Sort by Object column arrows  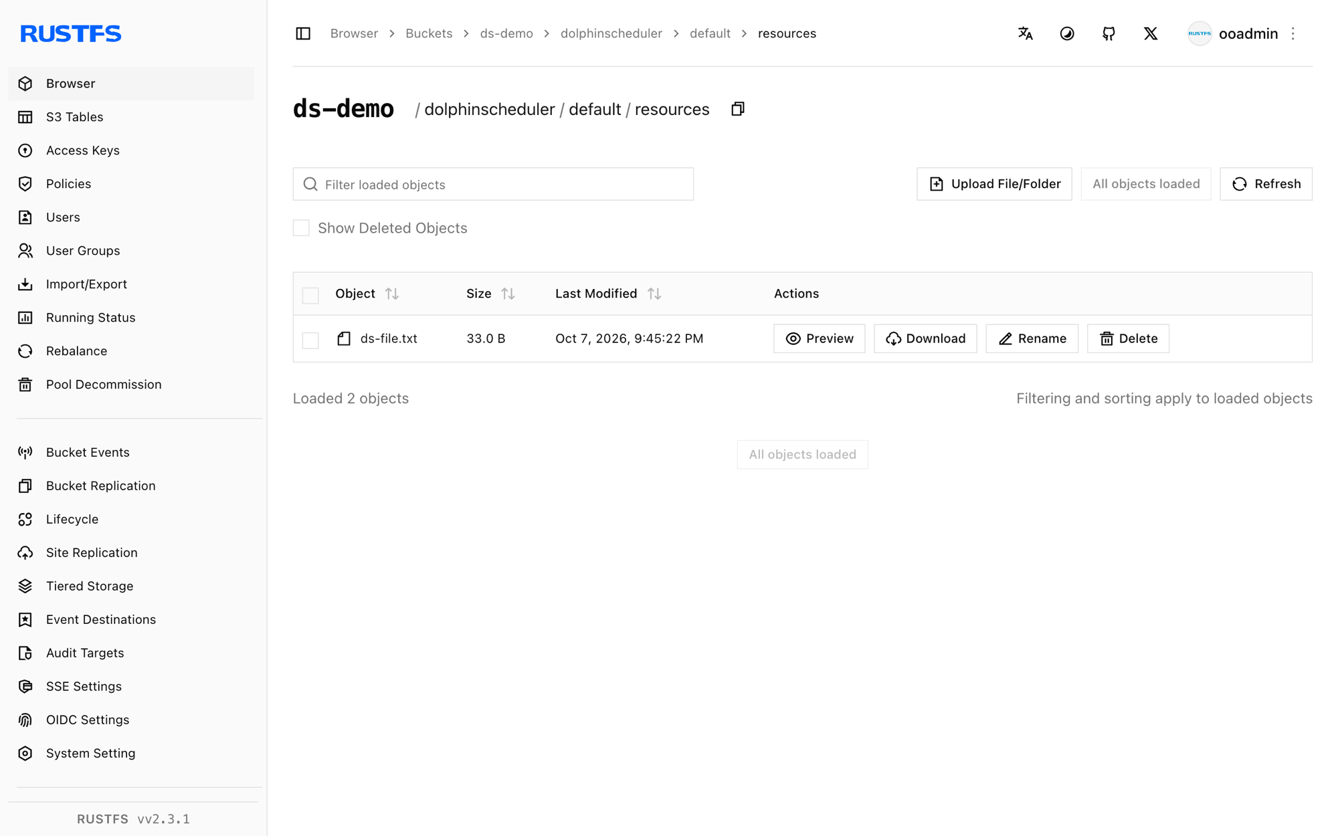click(x=392, y=294)
